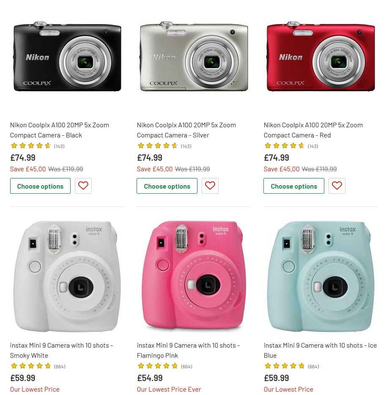Click Choose options for the black Nikon Coolpix
392x395 pixels.
click(40, 186)
